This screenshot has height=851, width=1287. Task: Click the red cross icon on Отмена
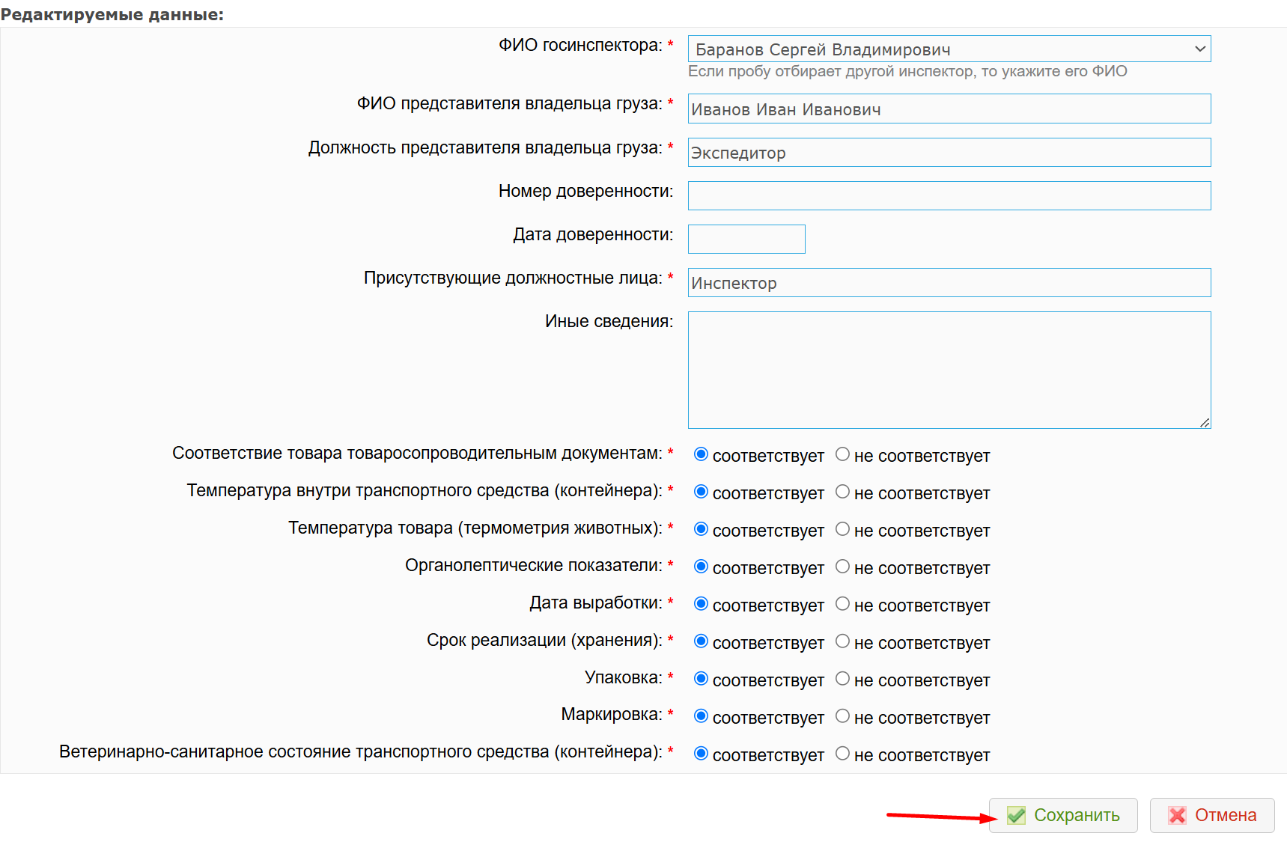point(1177,815)
